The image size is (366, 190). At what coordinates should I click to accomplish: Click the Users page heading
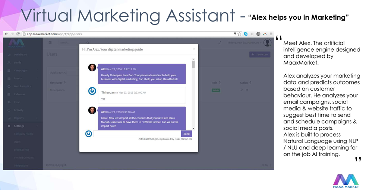(x=52, y=54)
